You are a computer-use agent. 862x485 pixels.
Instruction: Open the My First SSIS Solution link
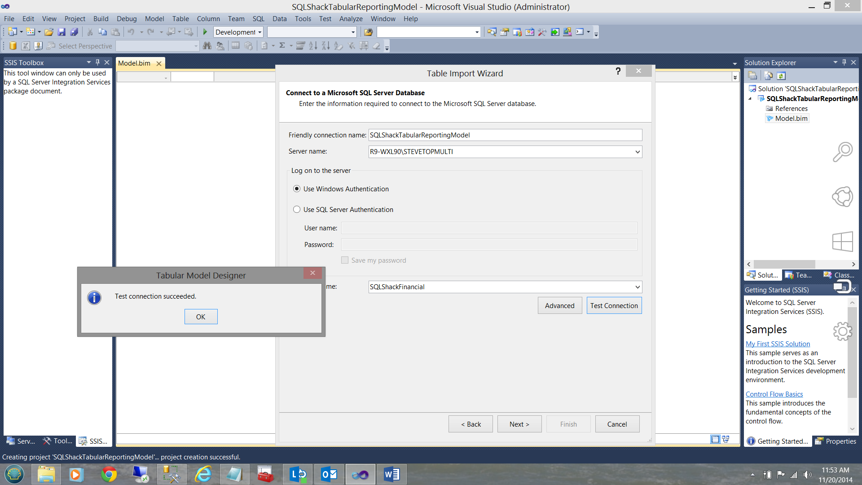pos(778,344)
